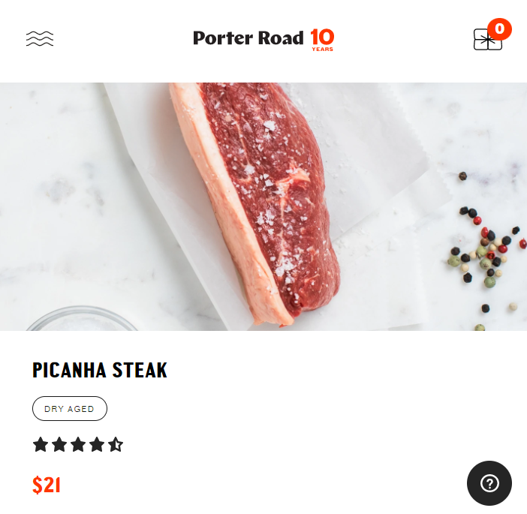Click the half-filled fifth rating star
This screenshot has height=514, width=527.
tap(116, 444)
